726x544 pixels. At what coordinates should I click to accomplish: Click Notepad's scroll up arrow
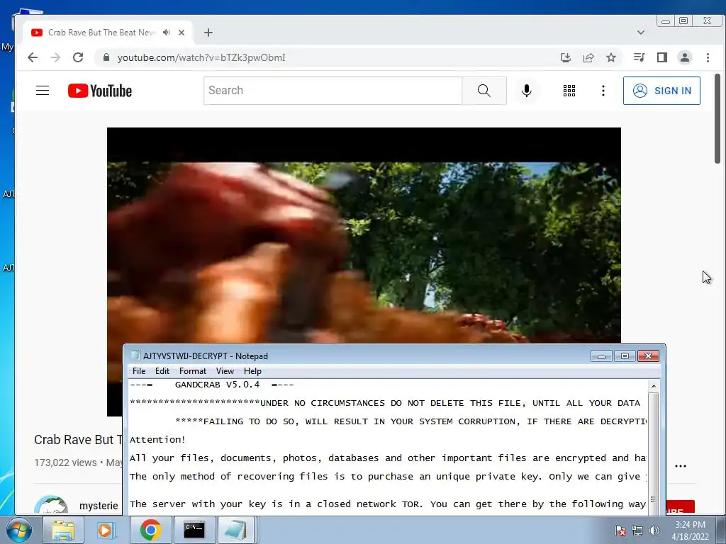tap(653, 386)
